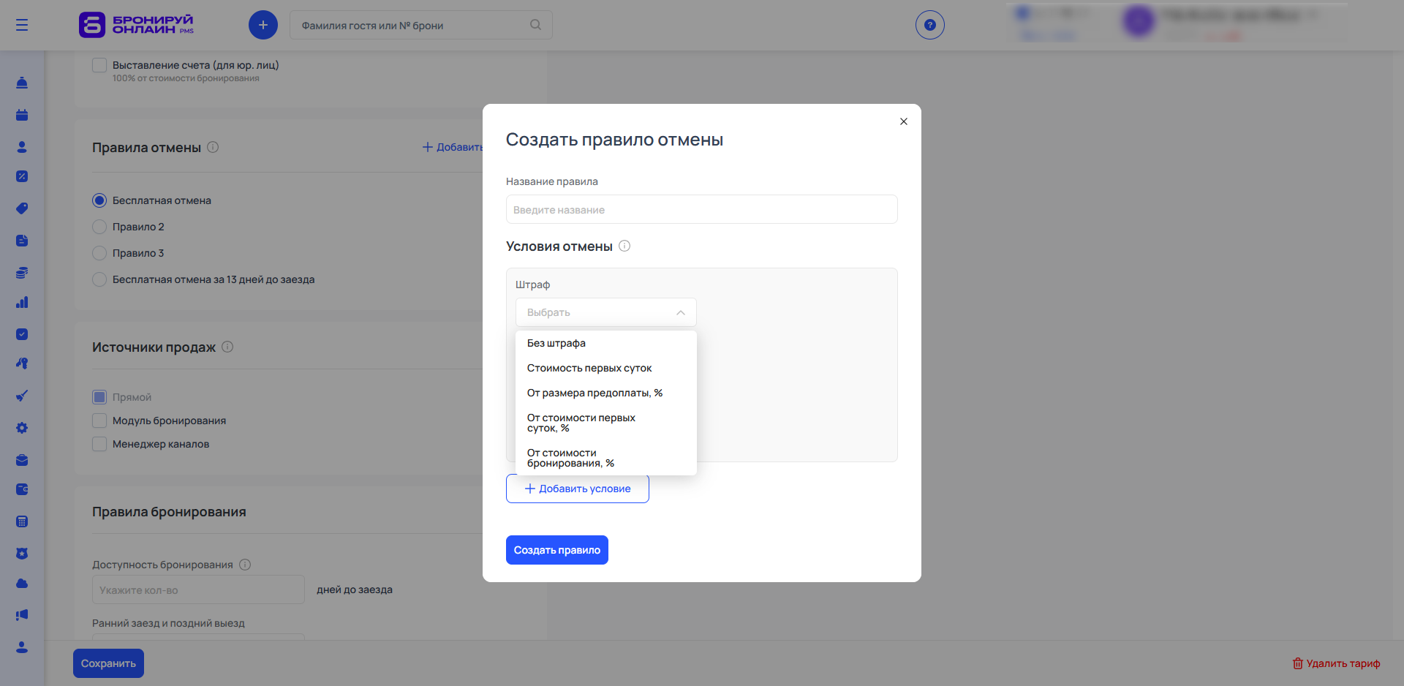Screen dimensions: 1404x686
Task: Click info icon next to Доступность бронирования
Action: pos(245,565)
